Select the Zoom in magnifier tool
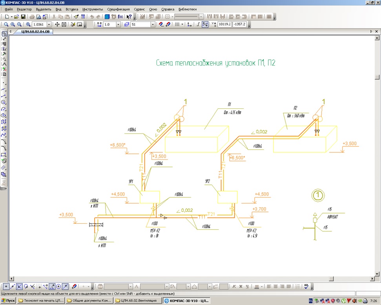The width and height of the screenshot is (381, 305). [x=13, y=25]
